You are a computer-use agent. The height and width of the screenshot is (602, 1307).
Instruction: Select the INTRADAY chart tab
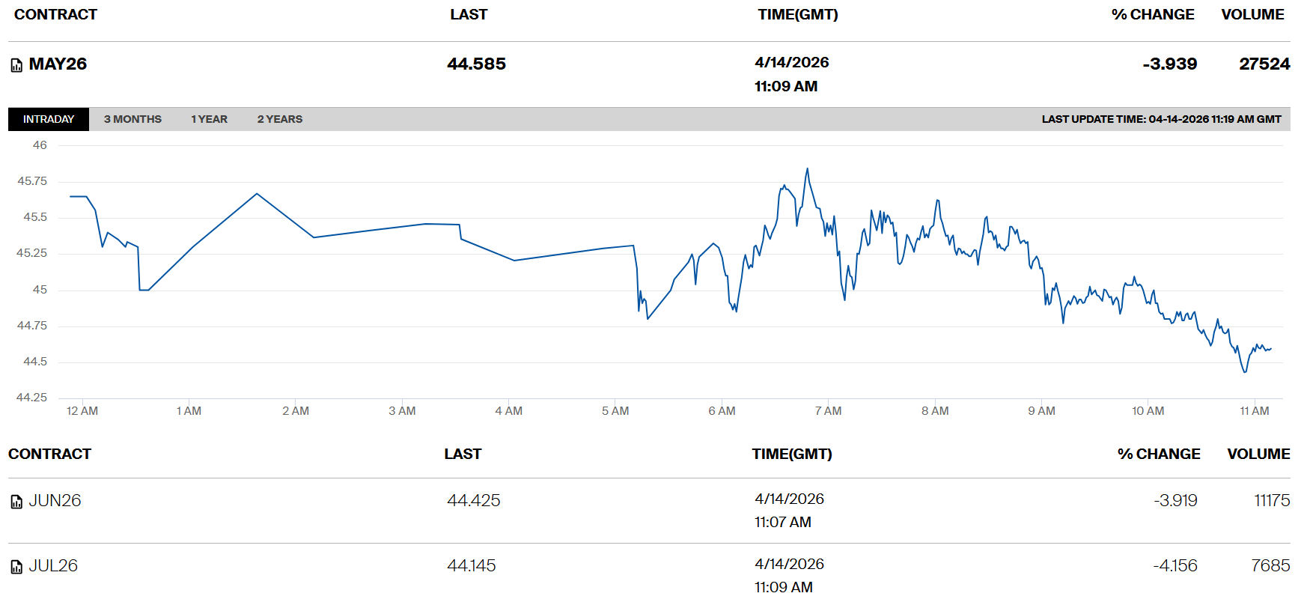49,119
